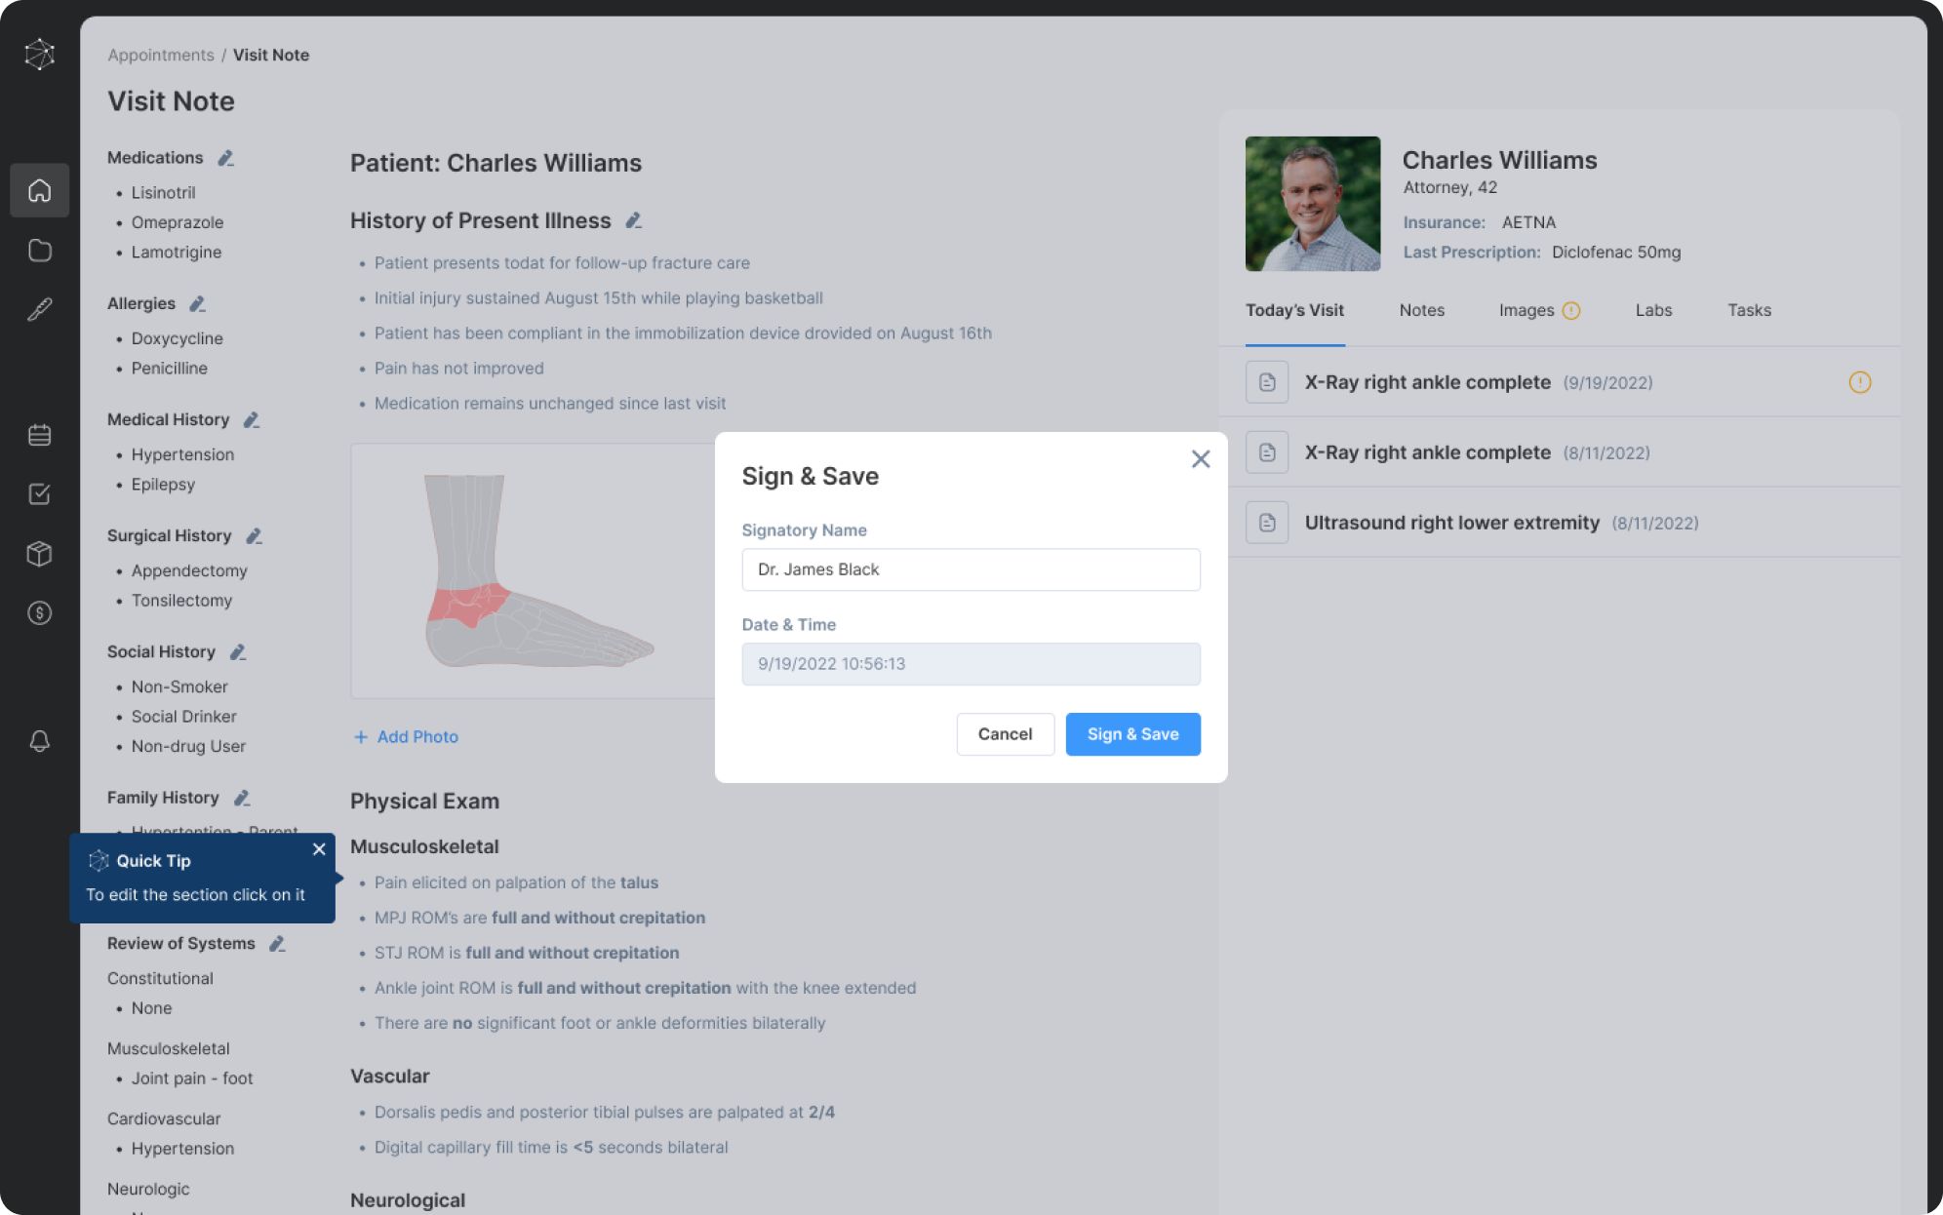
Task: Click the tasks checklist icon in sidebar
Action: 39,494
